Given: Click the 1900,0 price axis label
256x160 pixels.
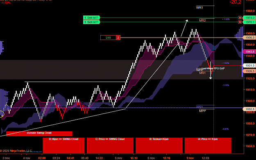Looking at the screenshot, I should (250, 101).
